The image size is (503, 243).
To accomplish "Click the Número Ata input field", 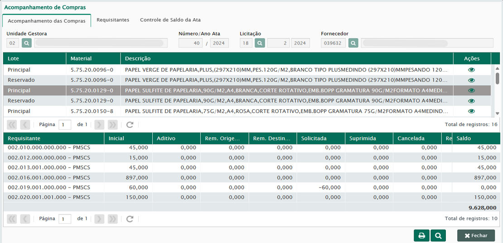I will tap(190, 43).
